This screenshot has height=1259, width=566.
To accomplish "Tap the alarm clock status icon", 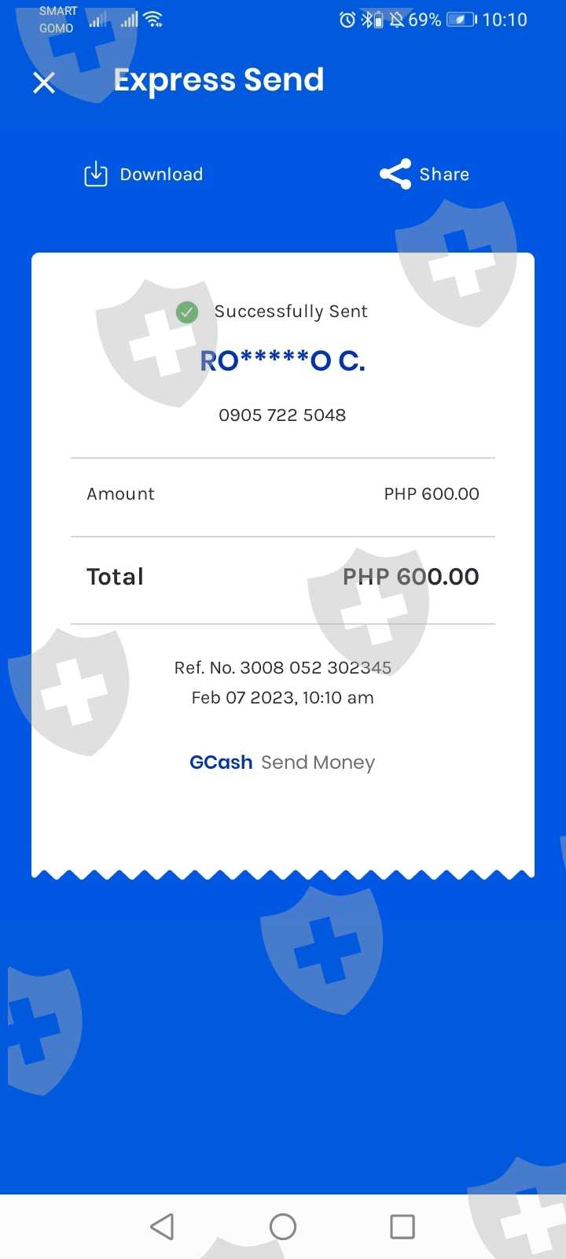I will (x=347, y=20).
